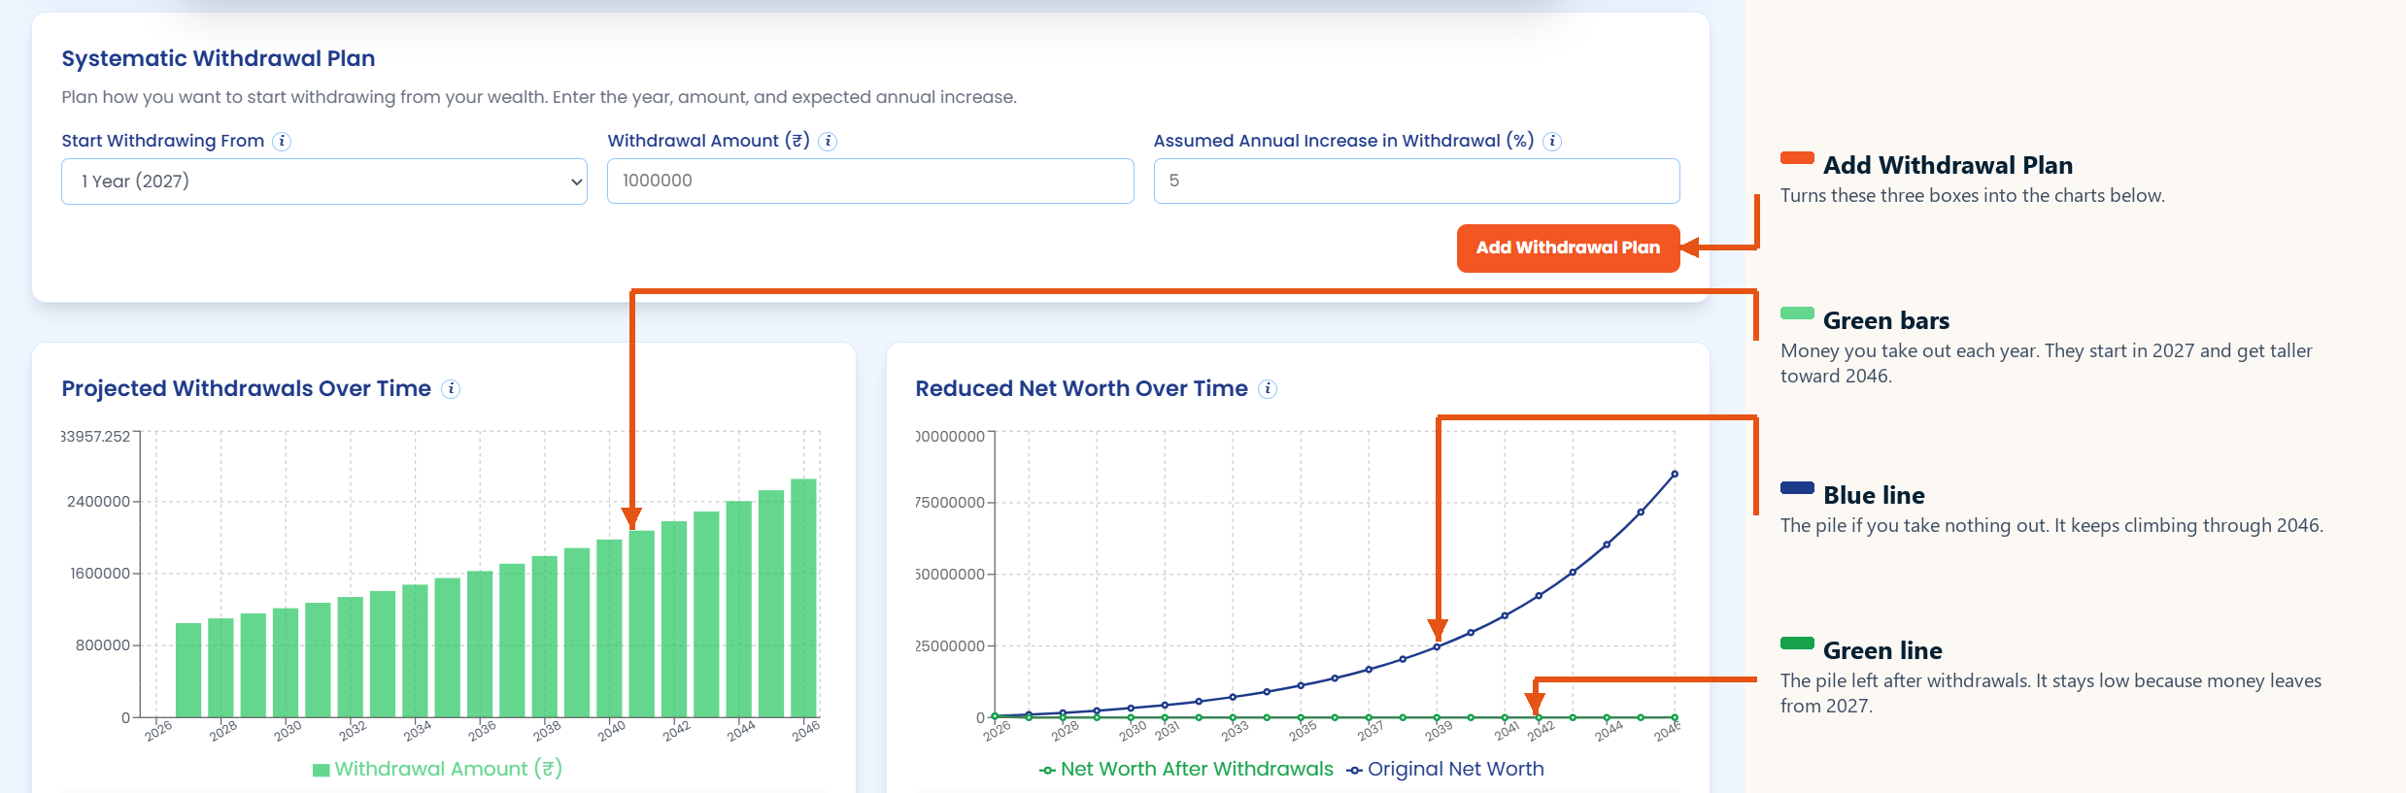Click the 33957.252 top axis label
The width and height of the screenshot is (2406, 793).
95,437
